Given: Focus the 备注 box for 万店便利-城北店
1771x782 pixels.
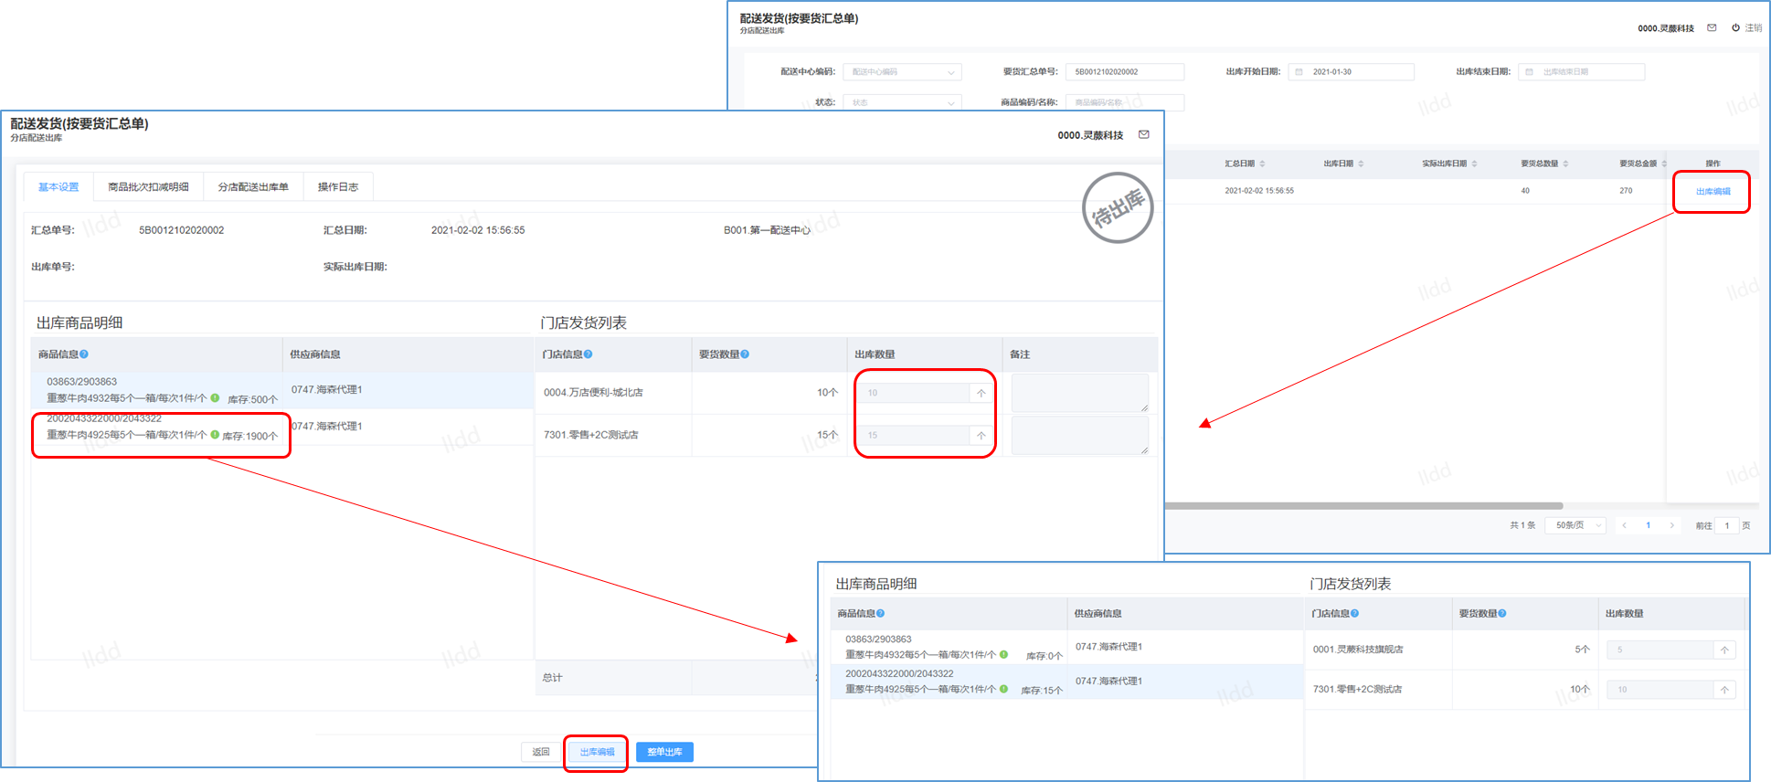Looking at the screenshot, I should [1080, 393].
